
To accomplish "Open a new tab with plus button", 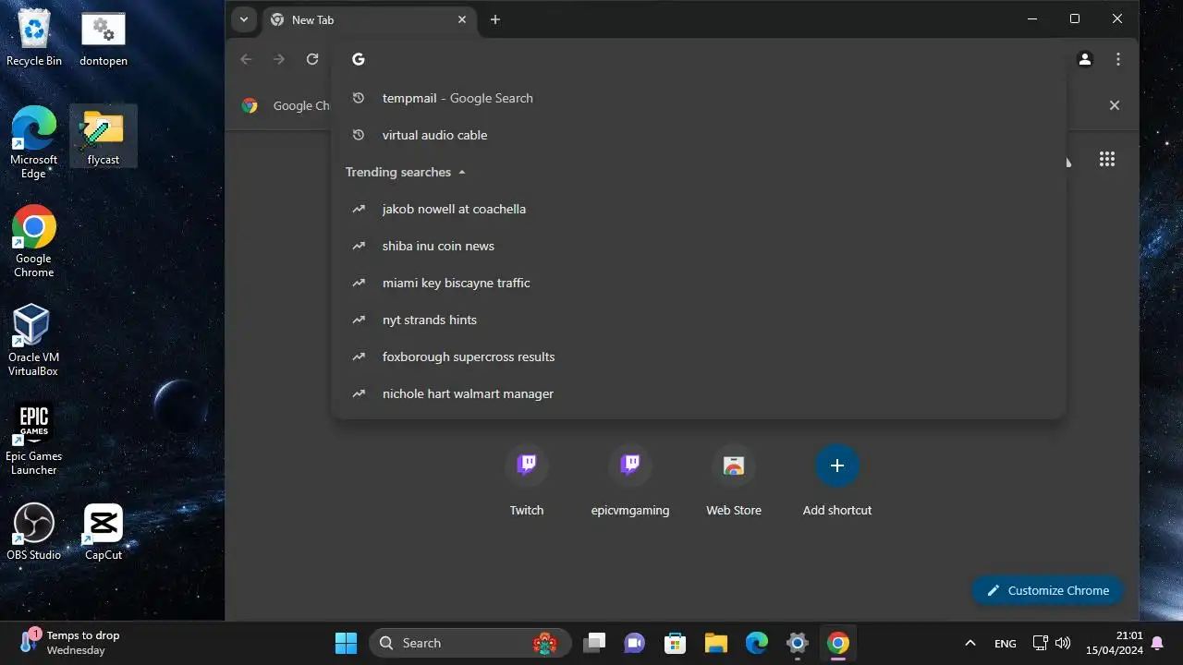I will pos(495,19).
